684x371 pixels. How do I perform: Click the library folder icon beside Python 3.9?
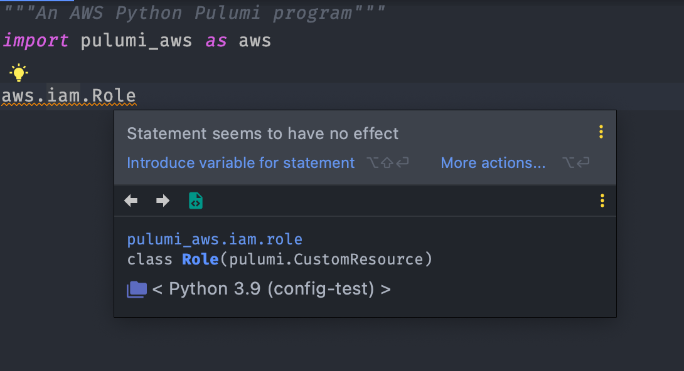137,289
